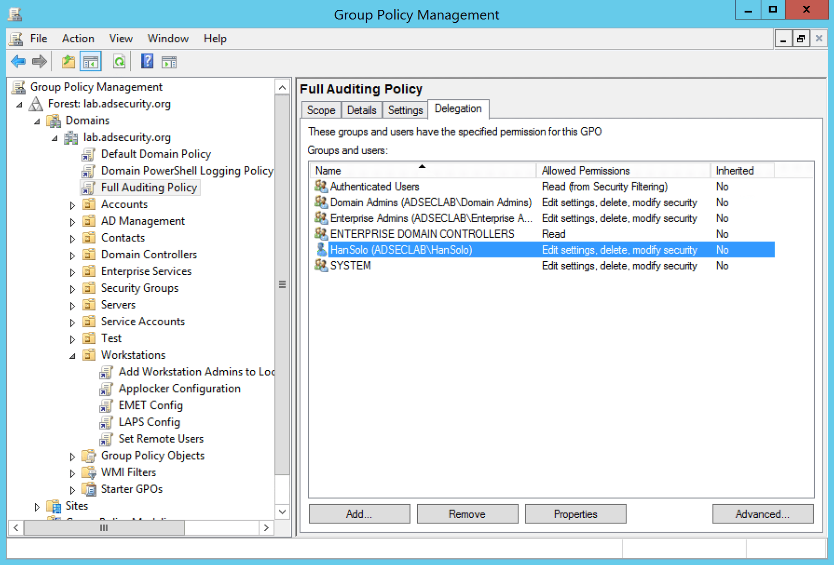
Task: Click the Refresh toolbar icon
Action: (x=119, y=61)
